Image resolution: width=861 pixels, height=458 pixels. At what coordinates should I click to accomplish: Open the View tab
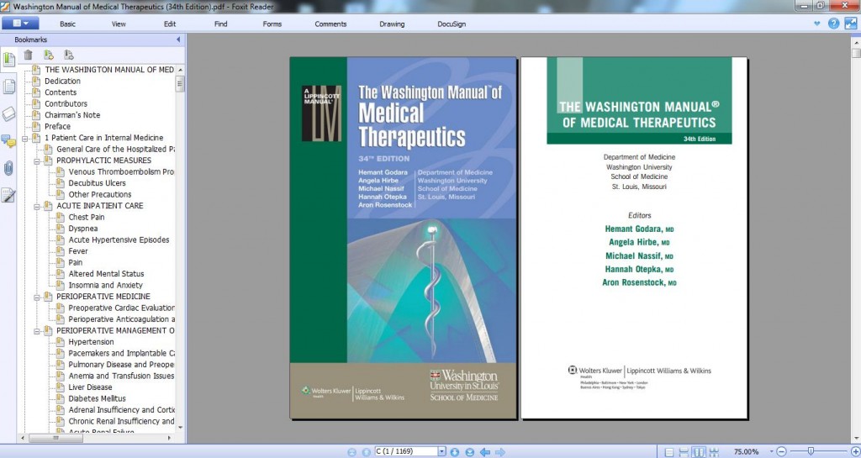pos(119,24)
